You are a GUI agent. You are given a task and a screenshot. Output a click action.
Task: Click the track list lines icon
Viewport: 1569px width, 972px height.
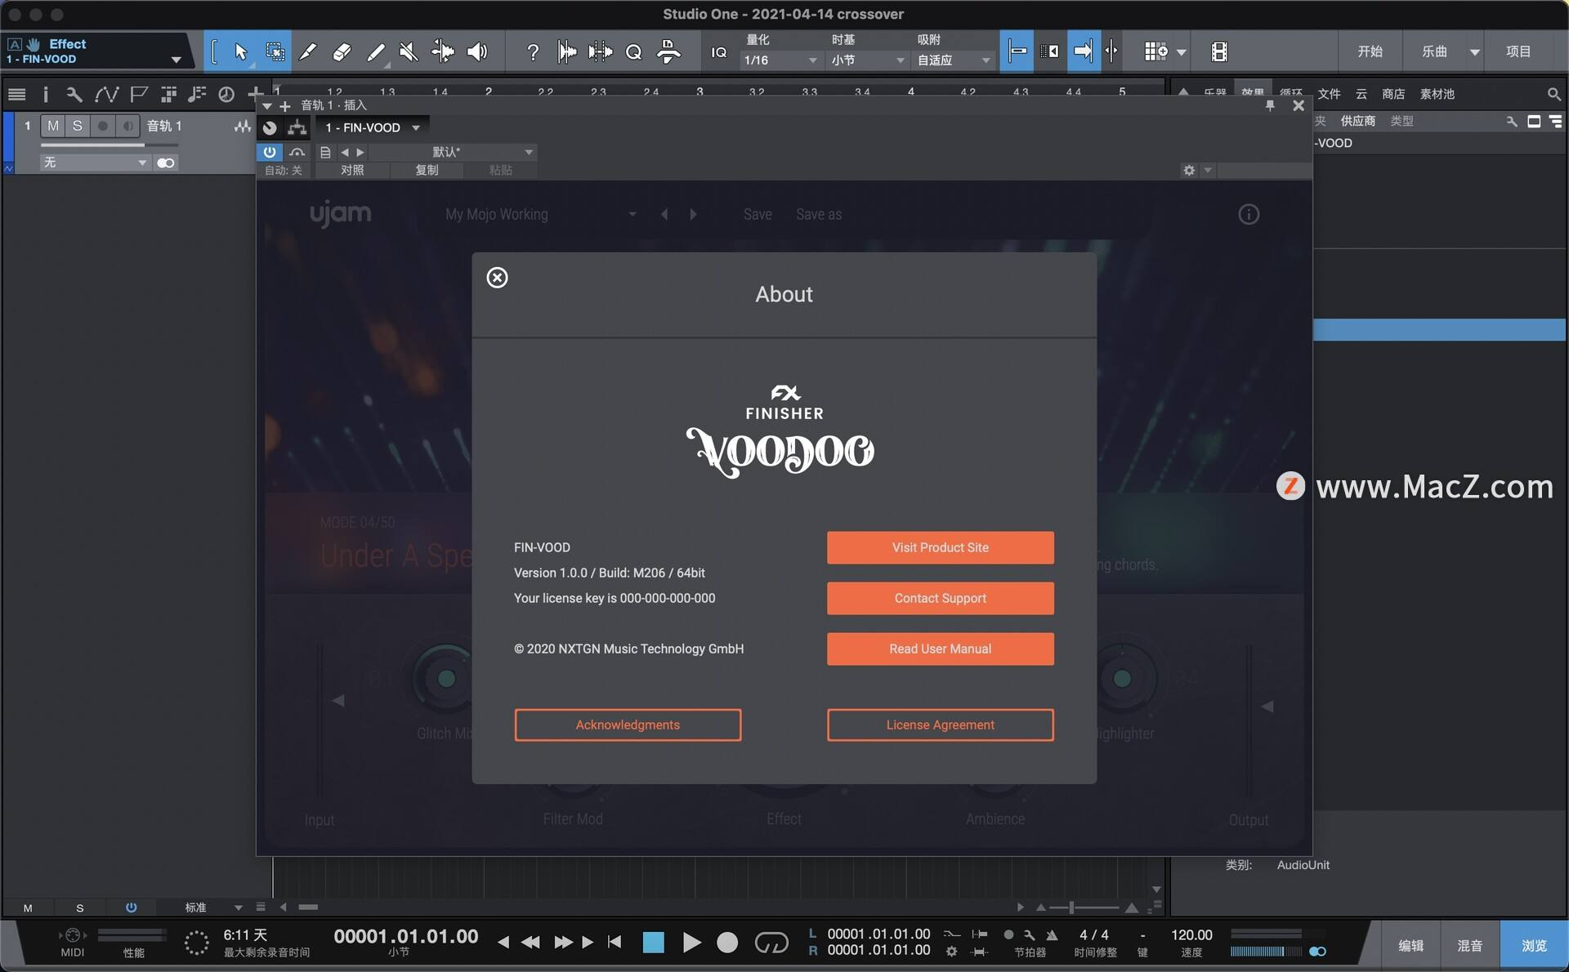pyautogui.click(x=17, y=94)
